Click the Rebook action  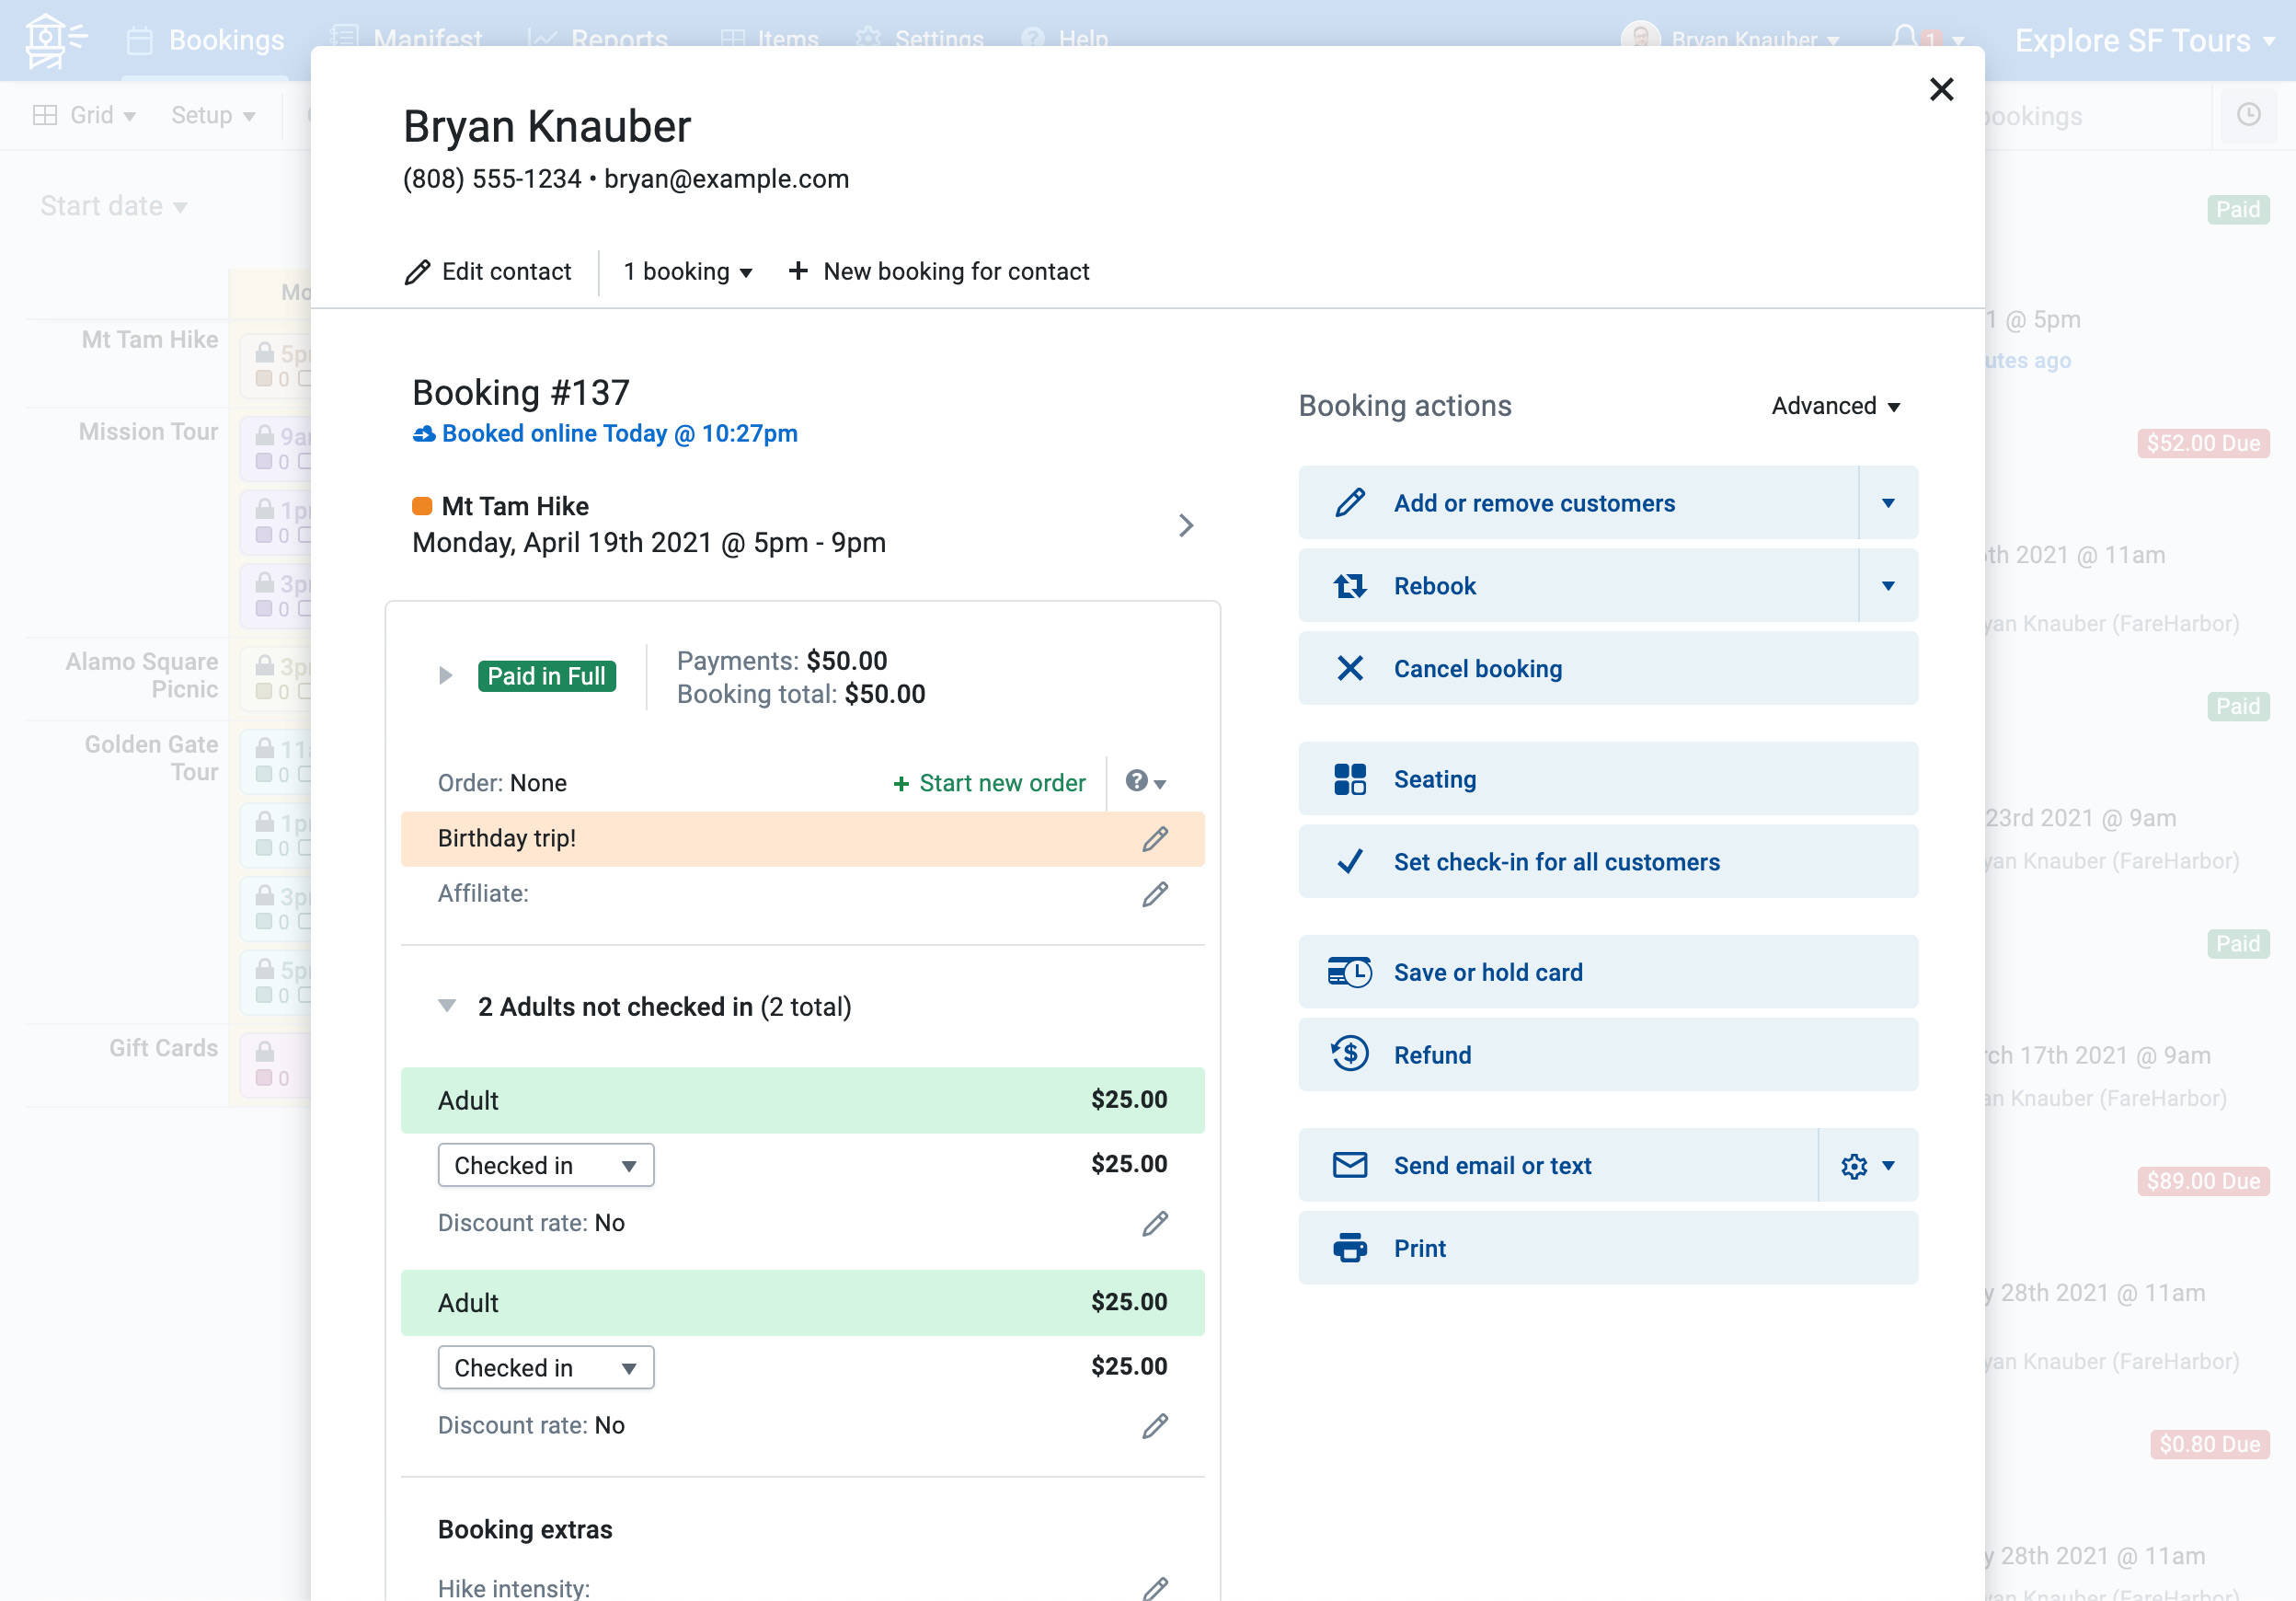point(1578,586)
